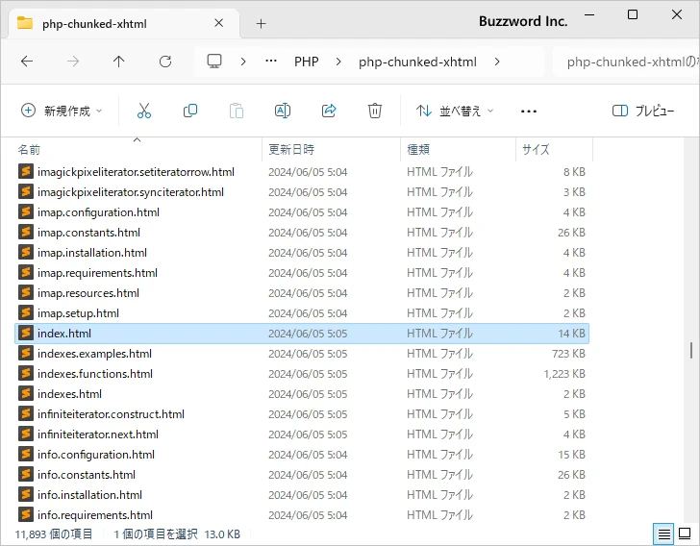Open hidden breadcrumb folders via ellipsis
Viewport: 700px width, 546px height.
click(271, 62)
